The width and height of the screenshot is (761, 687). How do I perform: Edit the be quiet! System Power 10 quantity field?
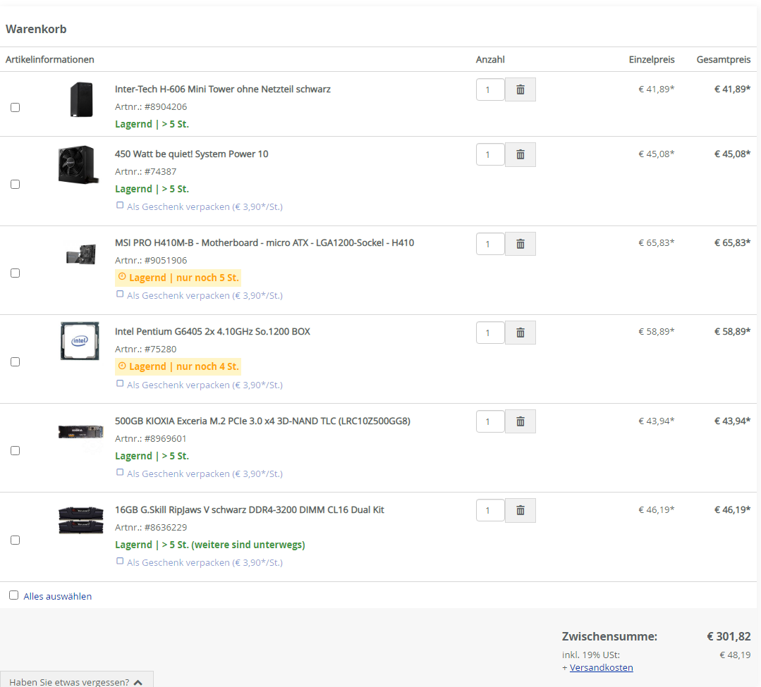pyautogui.click(x=490, y=154)
